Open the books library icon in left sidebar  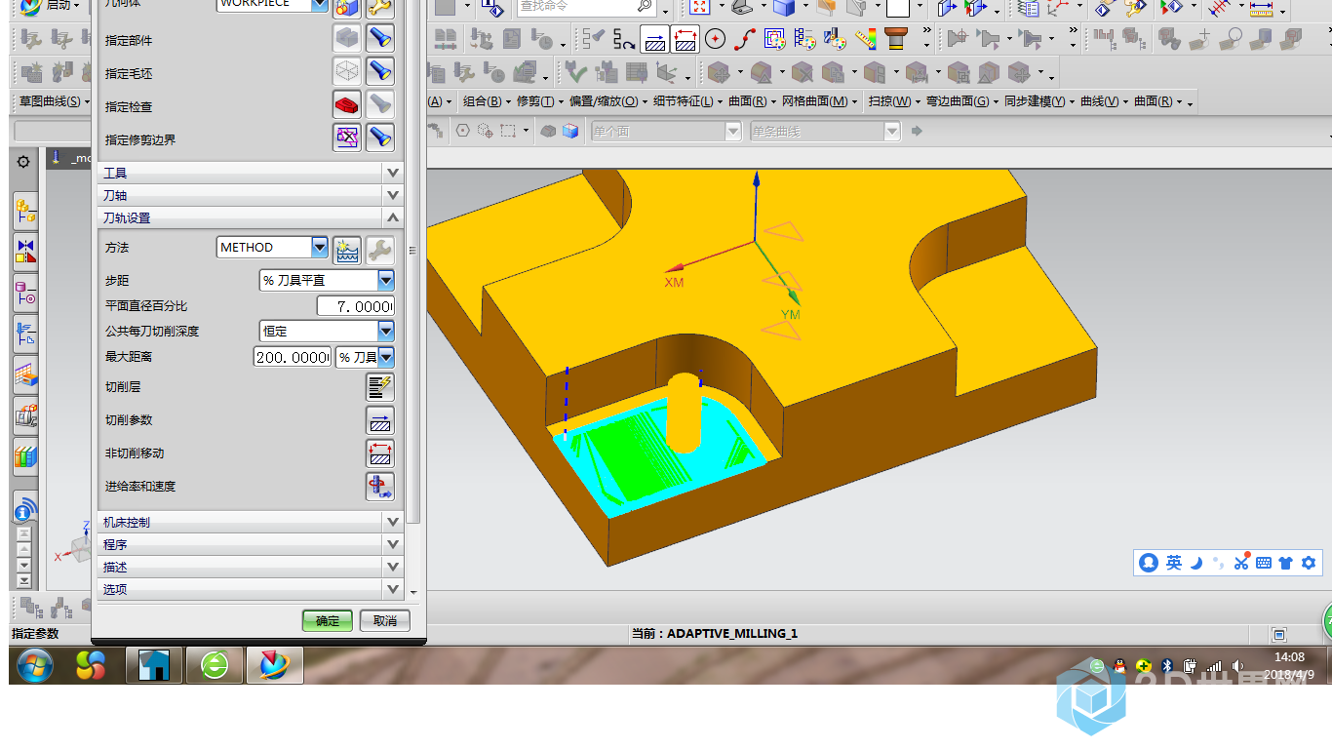coord(25,455)
